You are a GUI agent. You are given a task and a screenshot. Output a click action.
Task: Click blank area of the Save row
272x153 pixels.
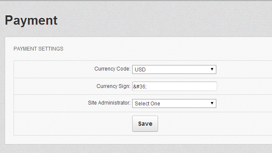point(208,124)
